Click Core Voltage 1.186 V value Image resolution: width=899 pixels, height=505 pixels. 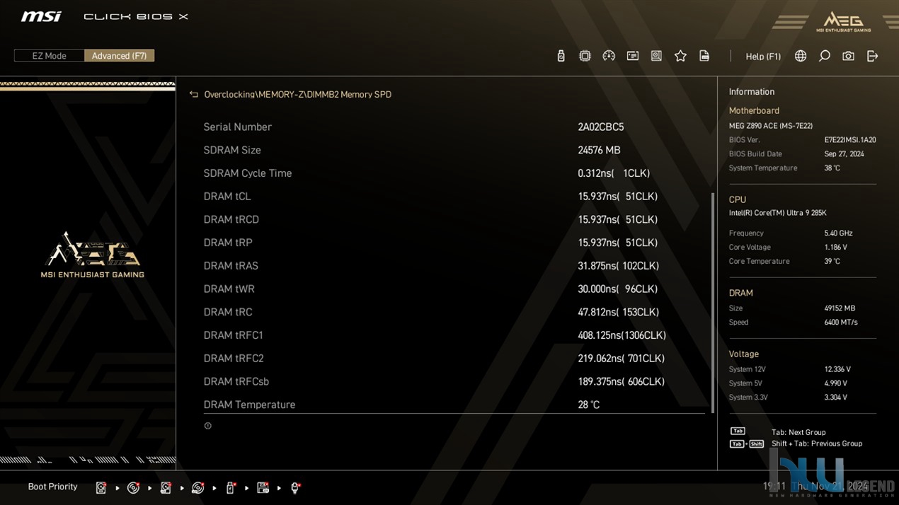(835, 248)
